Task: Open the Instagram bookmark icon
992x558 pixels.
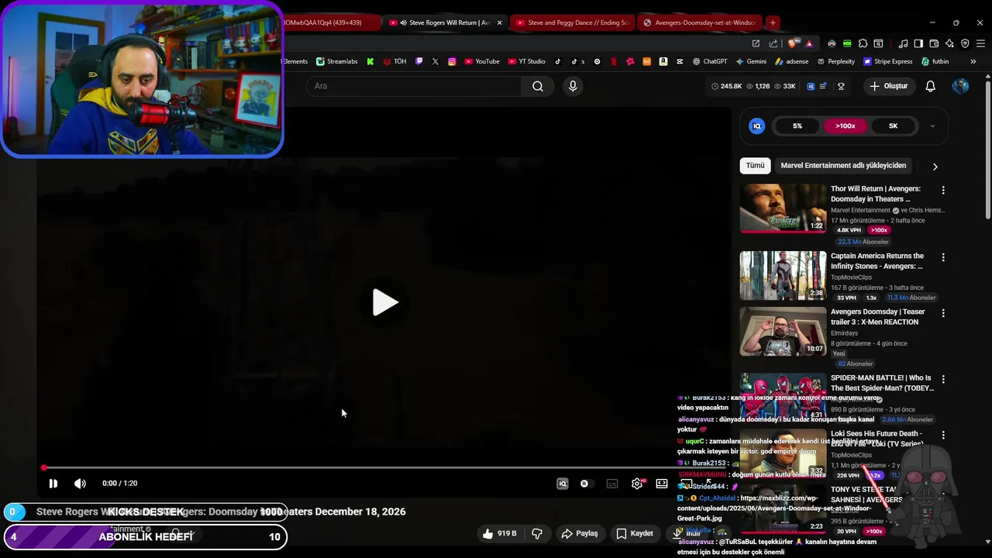Action: click(x=452, y=61)
